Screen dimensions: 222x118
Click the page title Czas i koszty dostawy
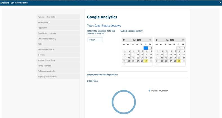pyautogui.click(x=108, y=26)
